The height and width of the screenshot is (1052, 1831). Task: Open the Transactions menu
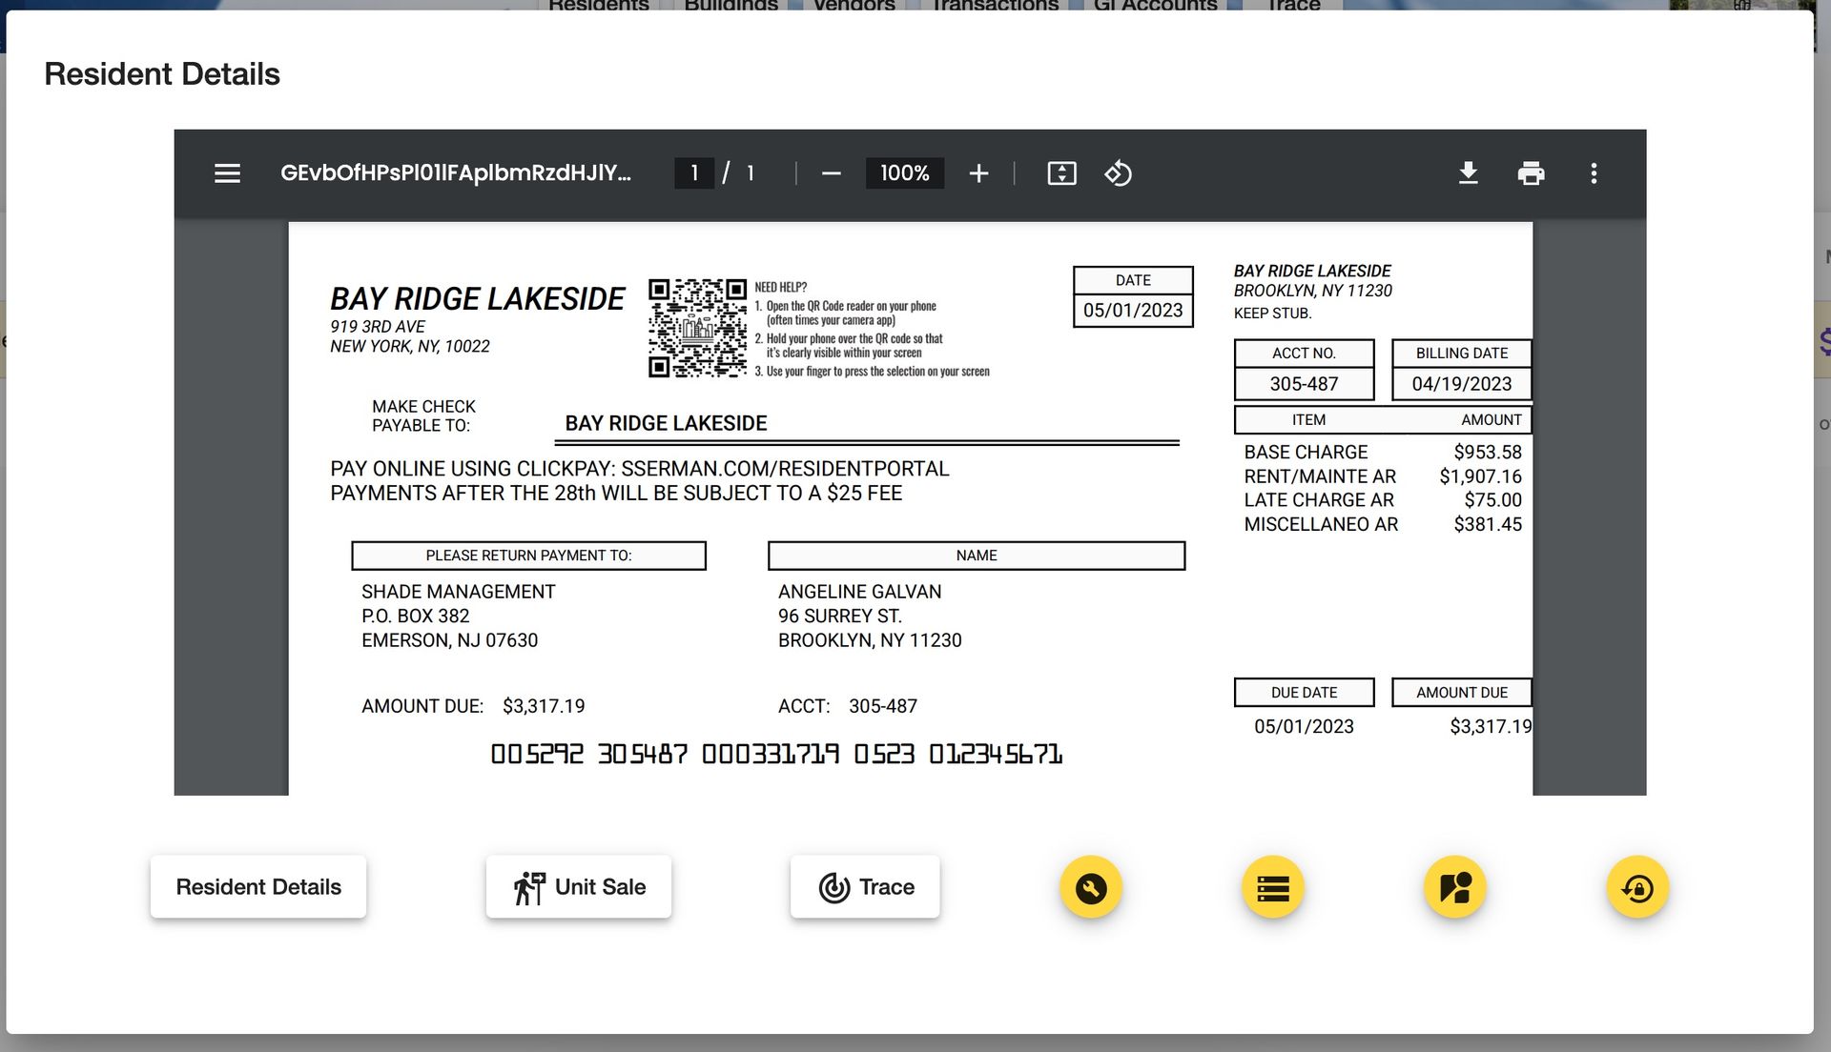click(994, 7)
